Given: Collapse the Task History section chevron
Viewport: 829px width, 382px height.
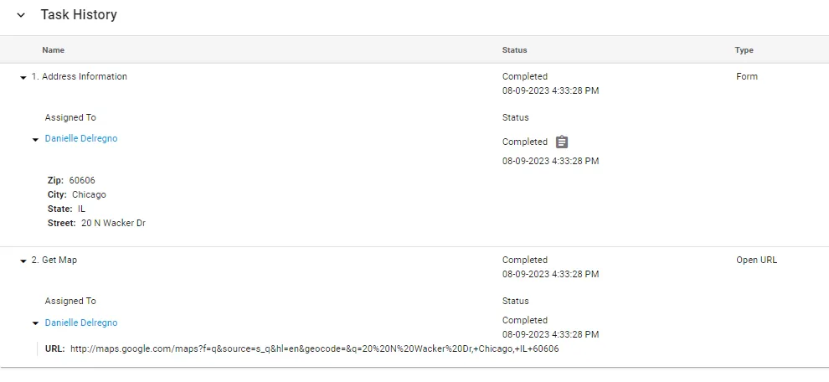Looking at the screenshot, I should coord(21,15).
